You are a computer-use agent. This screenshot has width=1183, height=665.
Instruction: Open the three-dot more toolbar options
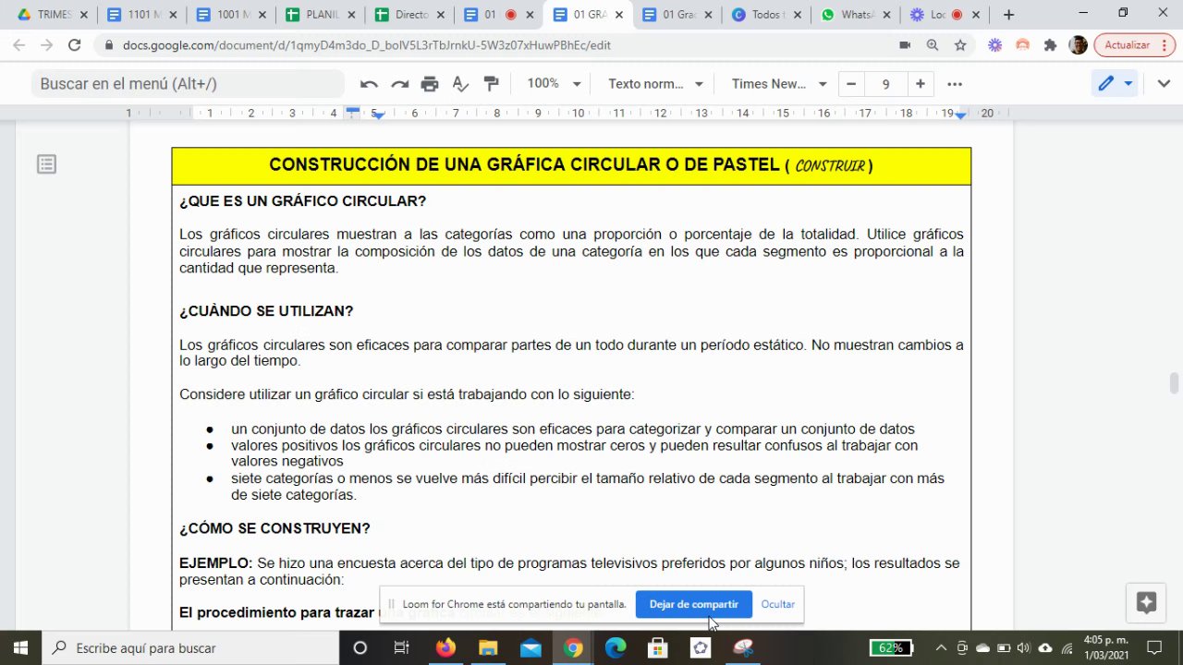pyautogui.click(x=955, y=84)
